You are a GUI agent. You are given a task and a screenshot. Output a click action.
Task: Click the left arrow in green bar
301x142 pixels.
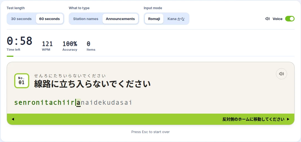(x=13, y=119)
